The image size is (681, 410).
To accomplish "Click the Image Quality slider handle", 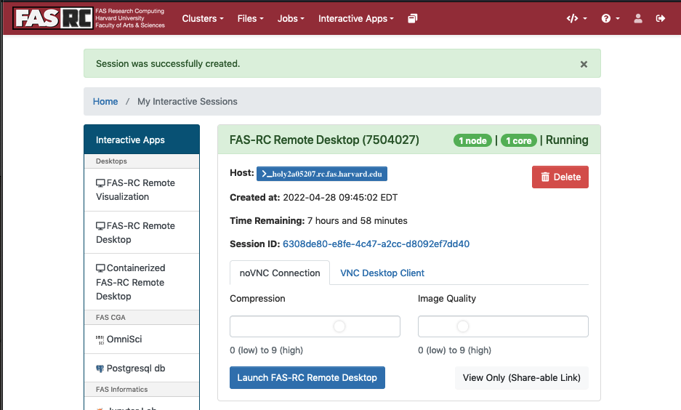I will coord(463,326).
